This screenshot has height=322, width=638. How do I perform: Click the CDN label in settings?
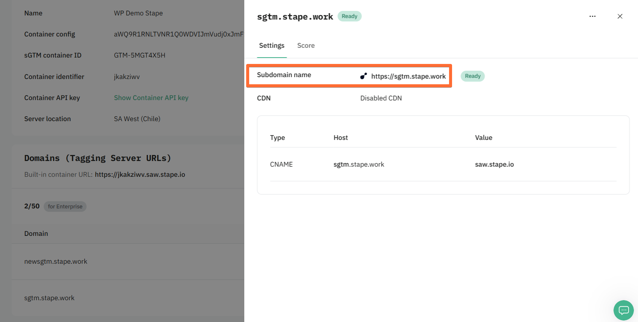tap(264, 98)
